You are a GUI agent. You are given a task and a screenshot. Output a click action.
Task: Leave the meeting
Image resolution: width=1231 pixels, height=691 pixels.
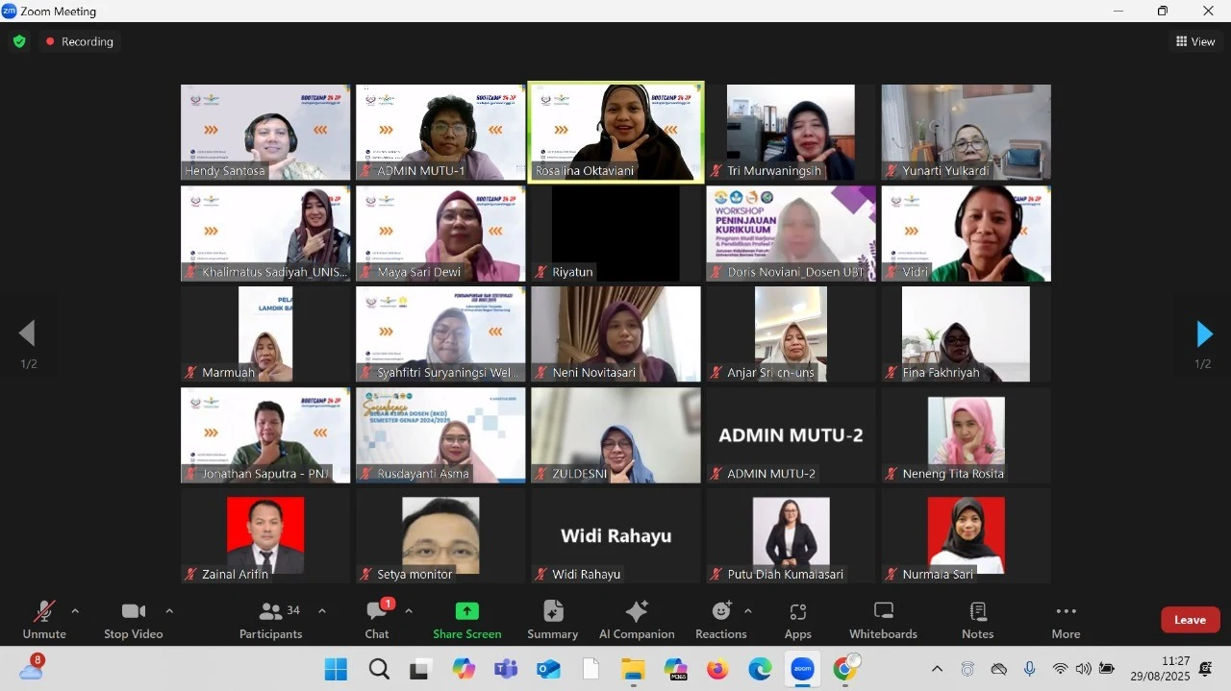(1190, 620)
